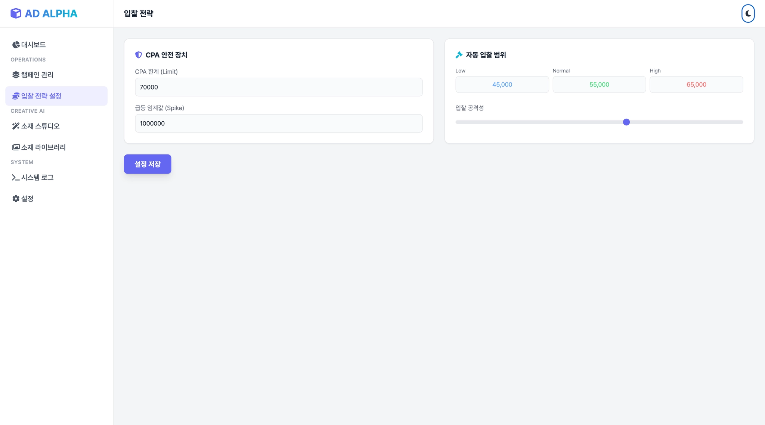Open 대시보드 menu item
This screenshot has height=425, width=765.
(33, 45)
